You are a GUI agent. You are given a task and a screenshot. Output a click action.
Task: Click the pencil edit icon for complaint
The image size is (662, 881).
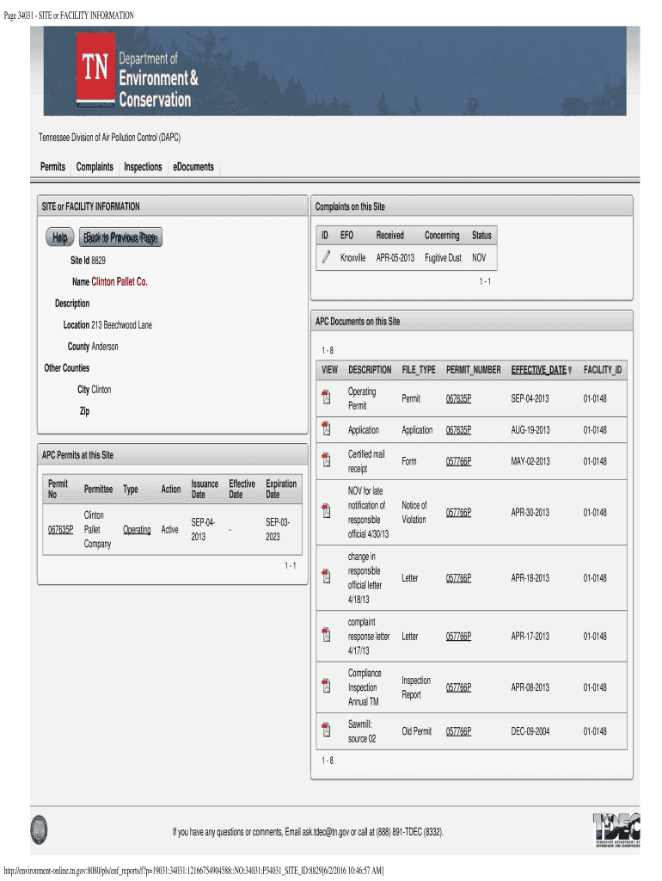pyautogui.click(x=326, y=256)
